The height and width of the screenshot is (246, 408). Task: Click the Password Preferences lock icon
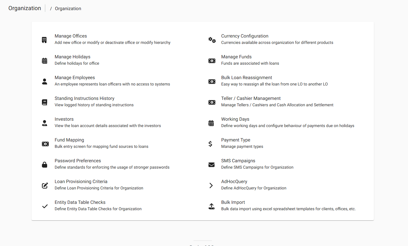pos(44,165)
